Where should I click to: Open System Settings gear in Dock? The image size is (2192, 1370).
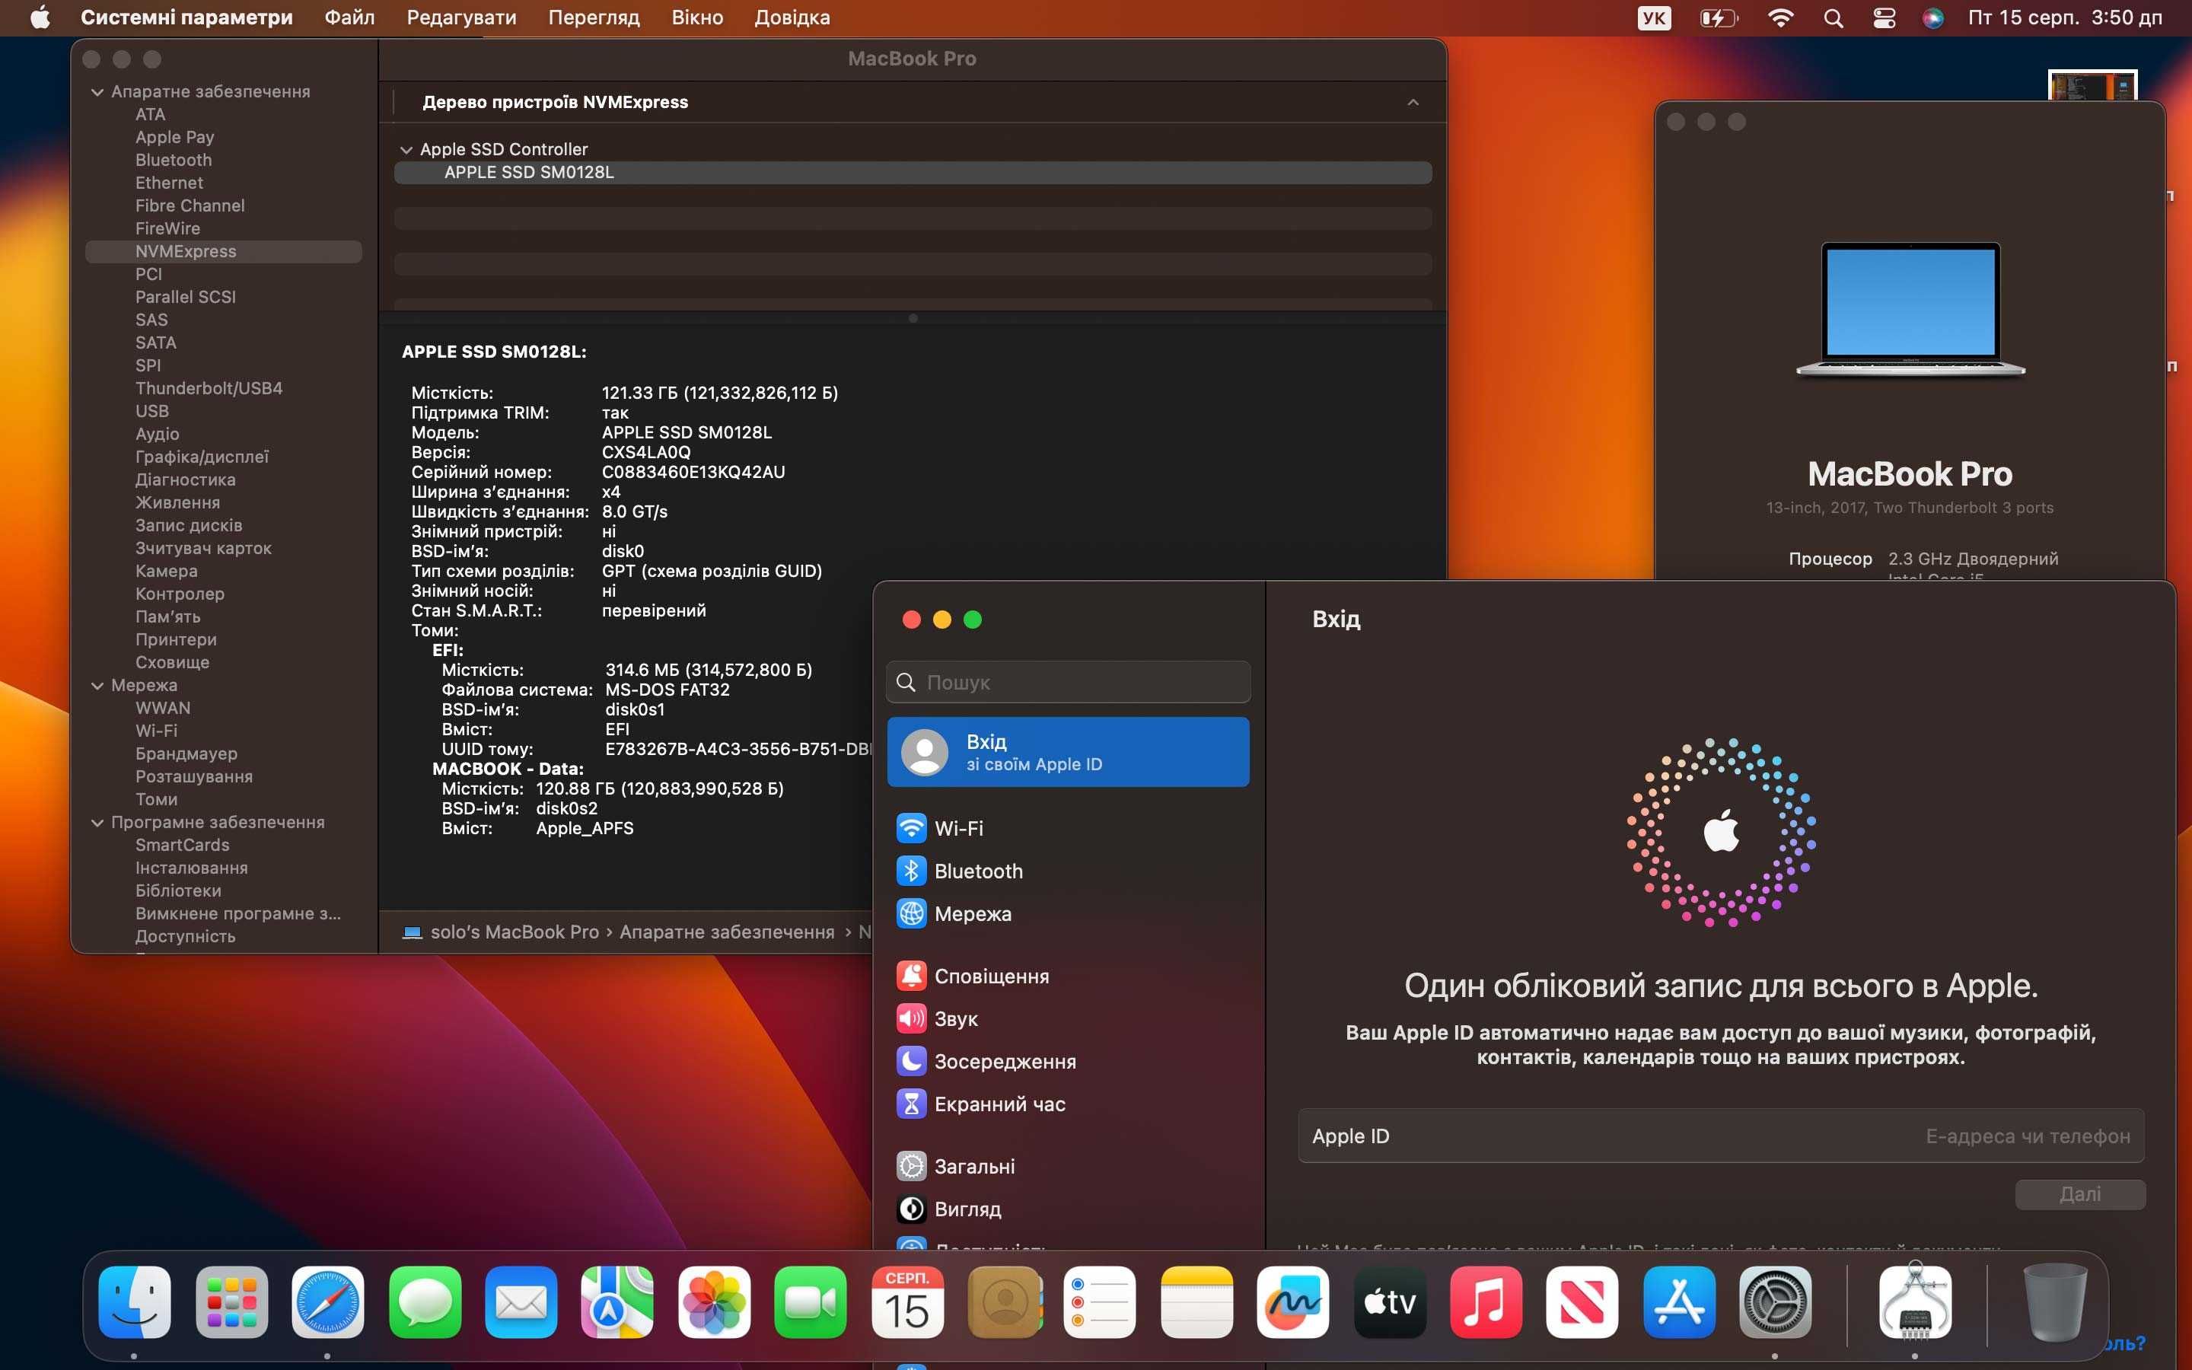1776,1302
